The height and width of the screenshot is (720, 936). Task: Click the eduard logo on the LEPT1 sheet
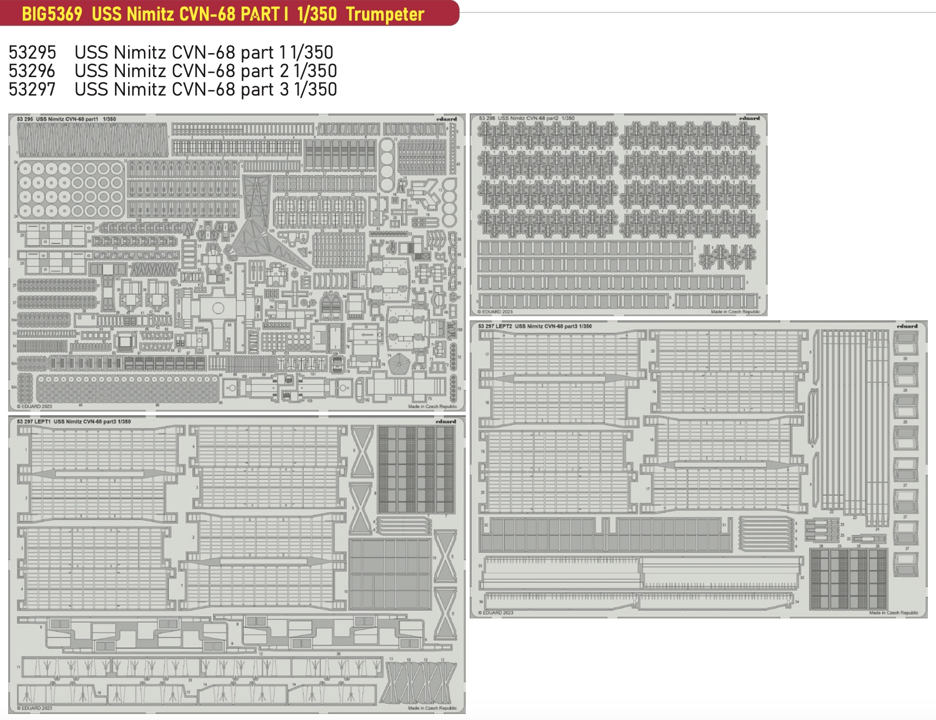[x=446, y=421]
